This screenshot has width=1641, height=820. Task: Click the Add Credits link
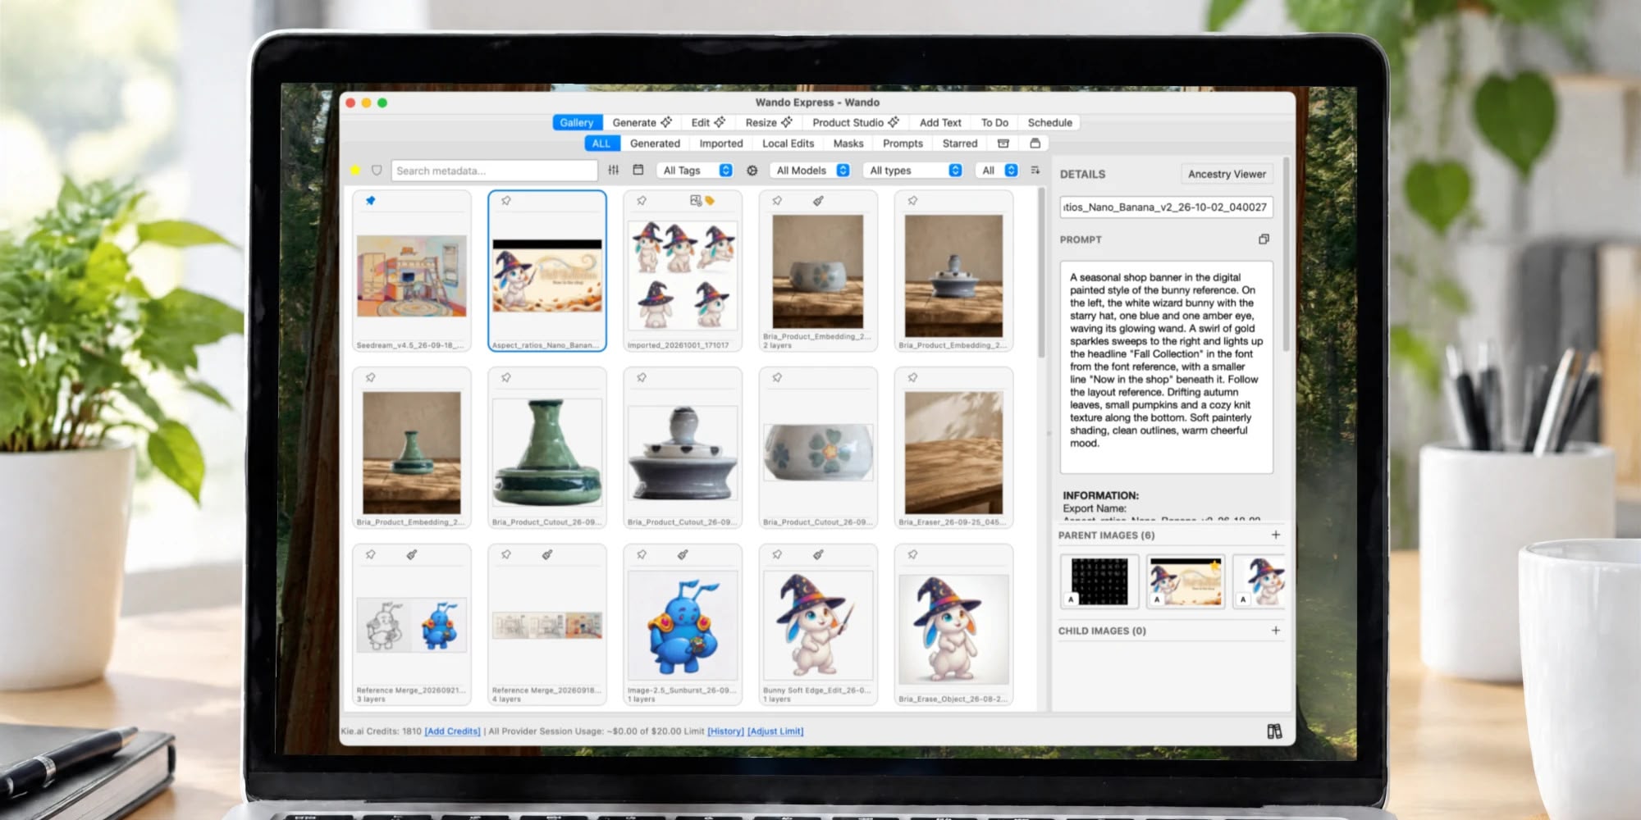pos(452,731)
